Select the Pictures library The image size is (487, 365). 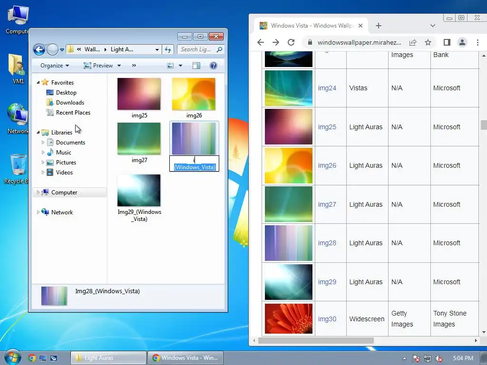(x=66, y=163)
